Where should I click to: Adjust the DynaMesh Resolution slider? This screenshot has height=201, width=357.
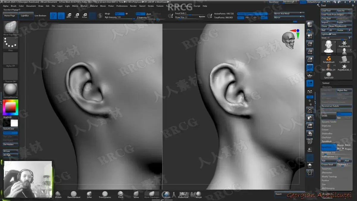pos(336,153)
